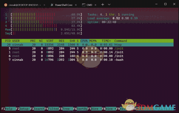Click CPU 3 usage bar at 57.0%

pos(47,22)
